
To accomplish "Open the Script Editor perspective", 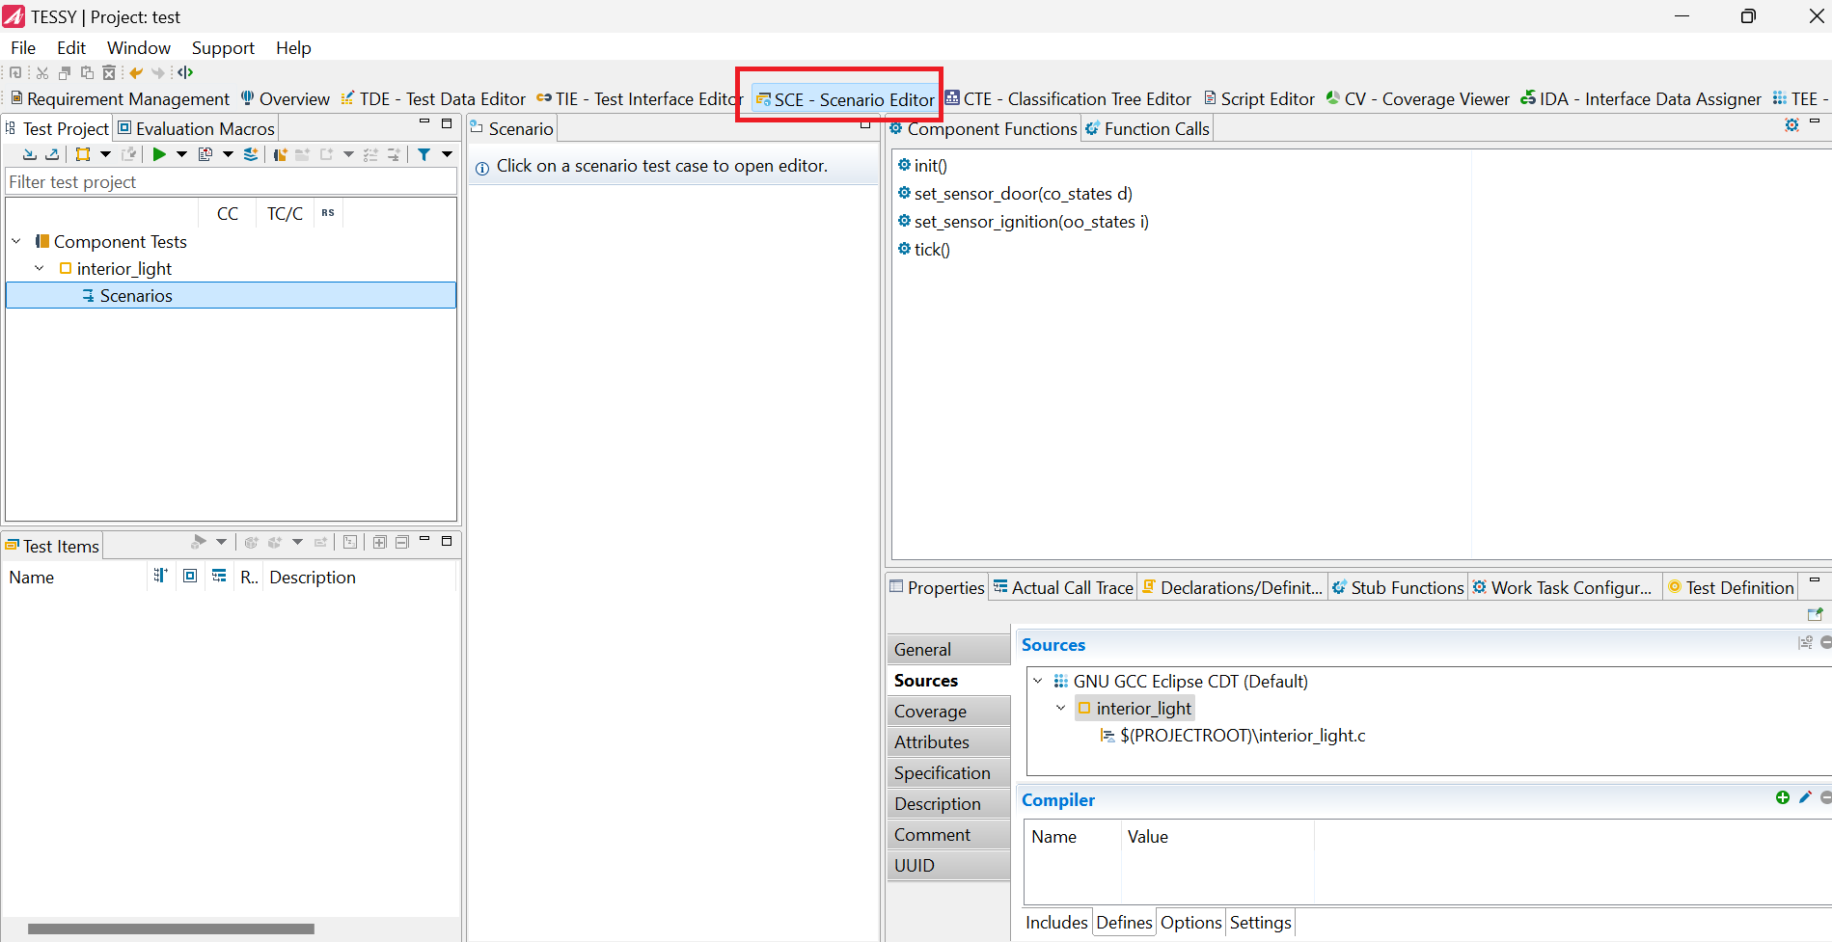I will [x=1259, y=98].
